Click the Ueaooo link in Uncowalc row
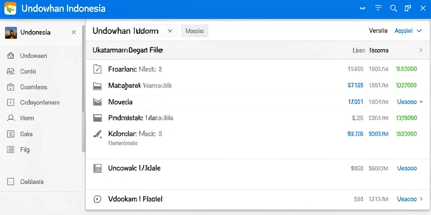Screen dimensions: 431x215 coord(407,168)
